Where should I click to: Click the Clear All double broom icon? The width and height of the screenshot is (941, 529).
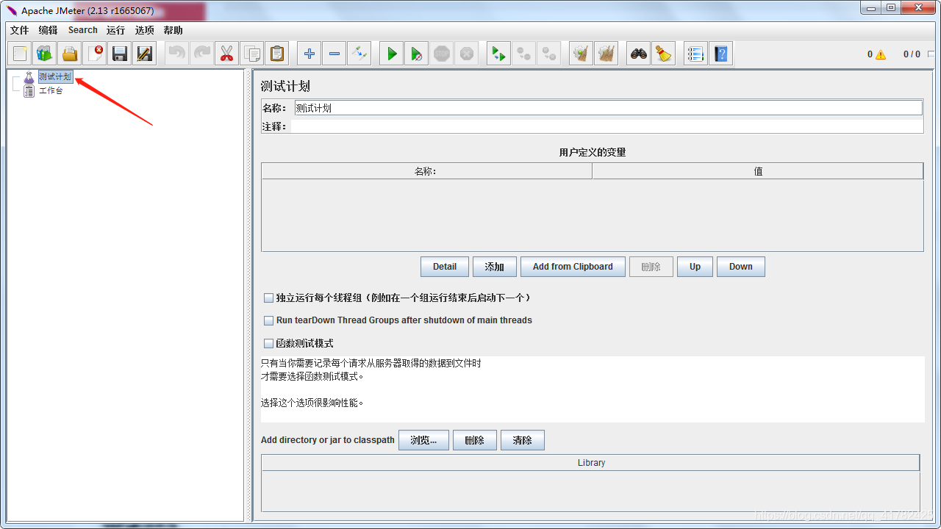[607, 54]
